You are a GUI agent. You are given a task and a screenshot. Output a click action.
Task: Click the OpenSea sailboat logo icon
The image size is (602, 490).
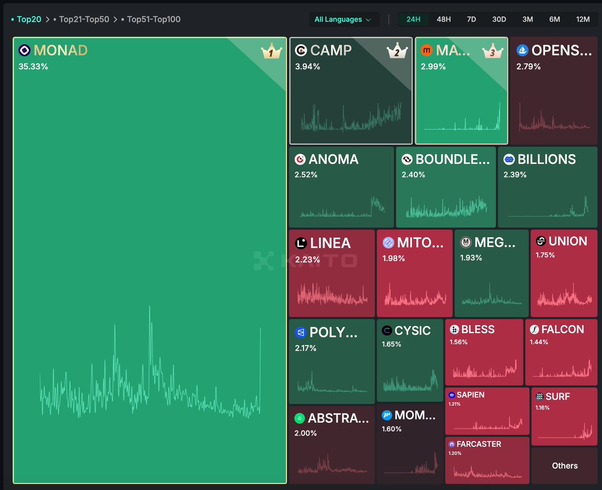[x=522, y=50]
